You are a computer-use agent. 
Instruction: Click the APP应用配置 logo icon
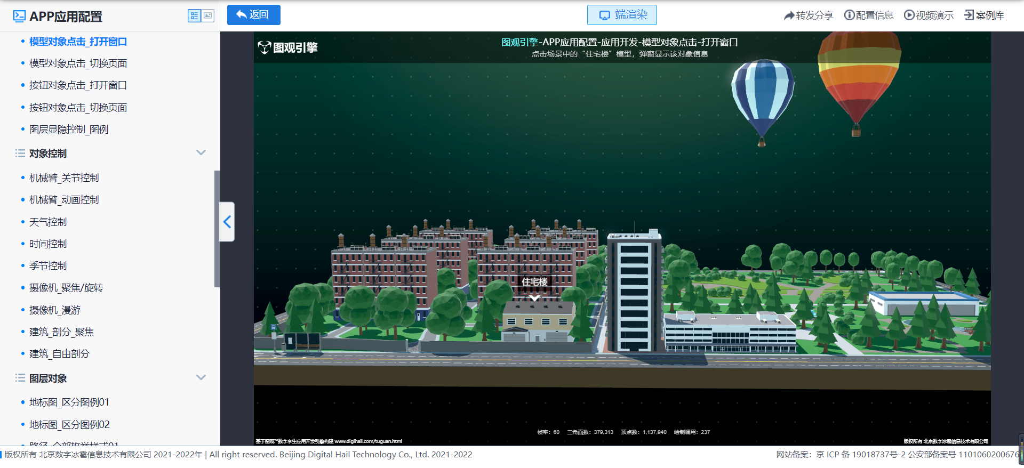tap(19, 16)
